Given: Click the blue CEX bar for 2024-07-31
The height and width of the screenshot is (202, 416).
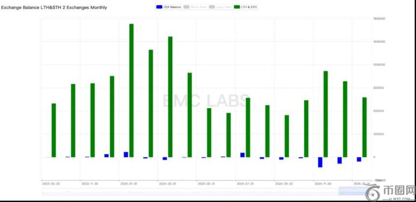Looking at the screenshot, I should click(242, 155).
